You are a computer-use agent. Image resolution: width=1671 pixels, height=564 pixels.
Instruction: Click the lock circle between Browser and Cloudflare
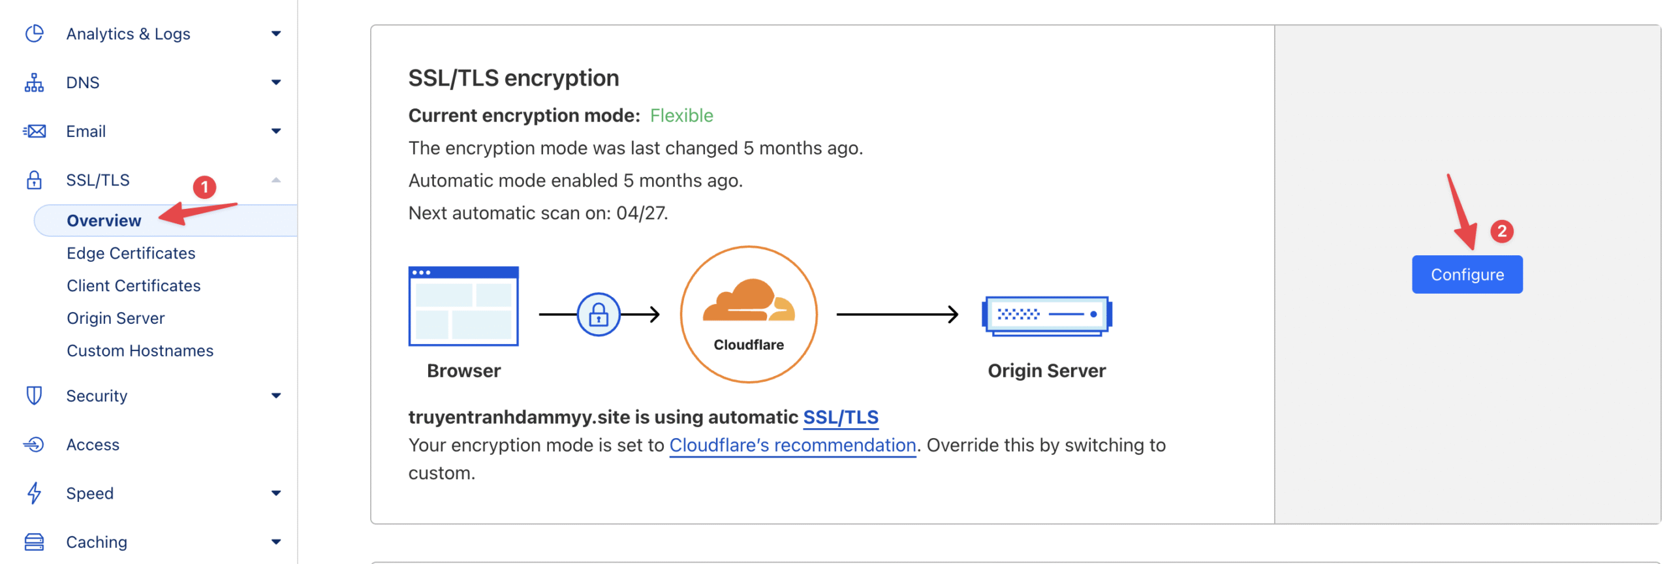[x=598, y=315]
